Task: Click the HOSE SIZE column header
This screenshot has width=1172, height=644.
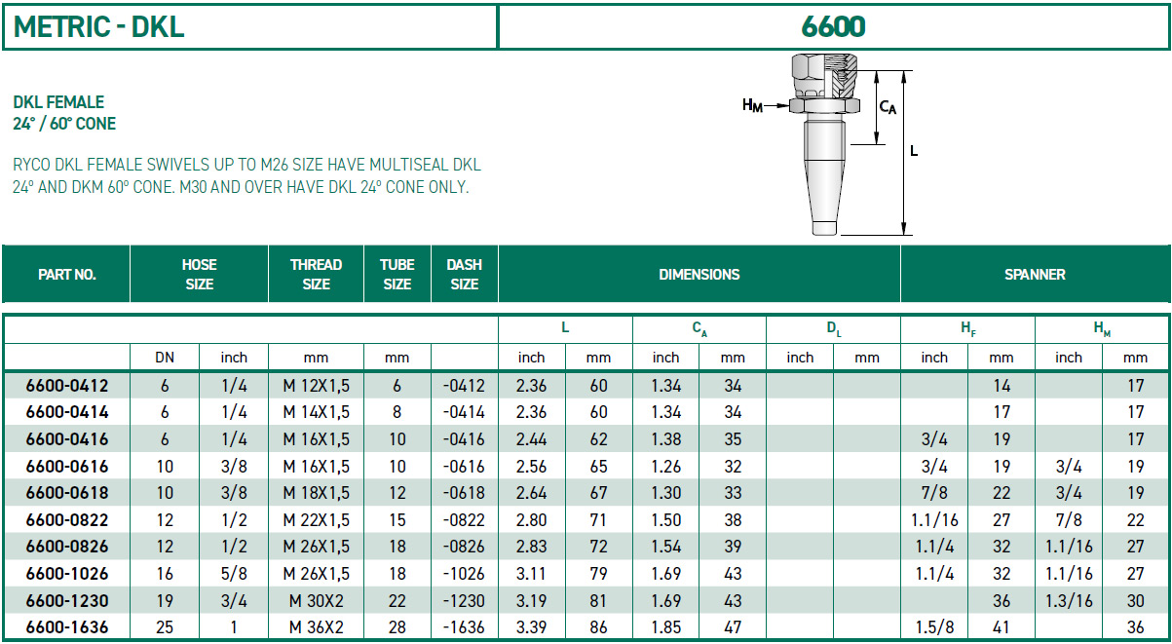Action: [x=199, y=274]
